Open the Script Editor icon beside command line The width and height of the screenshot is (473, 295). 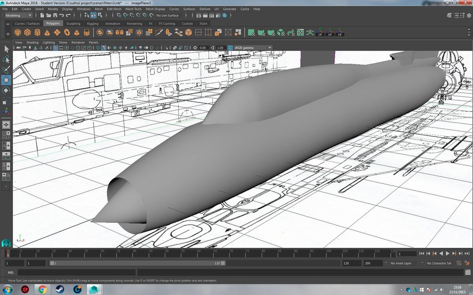coord(467,272)
